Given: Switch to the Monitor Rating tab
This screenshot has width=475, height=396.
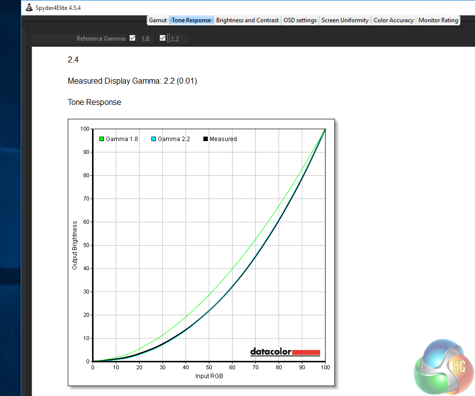Looking at the screenshot, I should click(438, 20).
